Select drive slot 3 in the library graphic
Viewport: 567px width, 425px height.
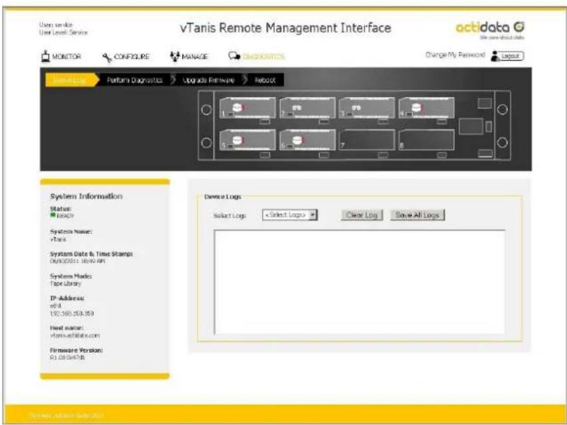click(x=367, y=108)
